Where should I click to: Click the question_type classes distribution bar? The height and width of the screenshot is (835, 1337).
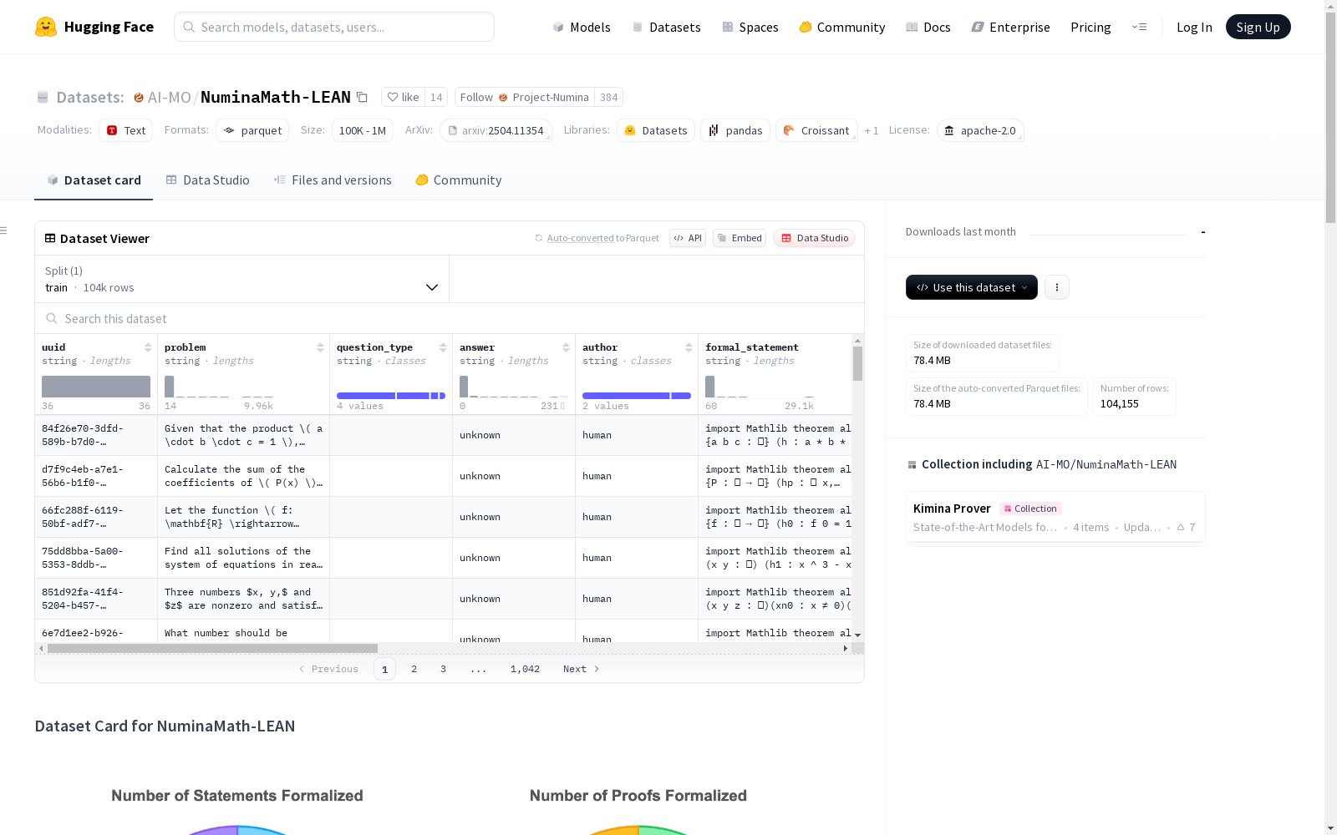pyautogui.click(x=391, y=396)
